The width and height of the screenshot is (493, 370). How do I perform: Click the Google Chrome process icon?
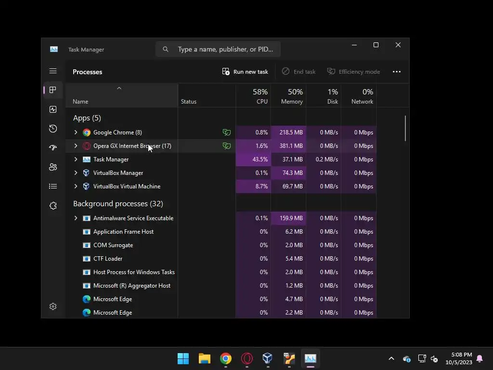coord(87,132)
